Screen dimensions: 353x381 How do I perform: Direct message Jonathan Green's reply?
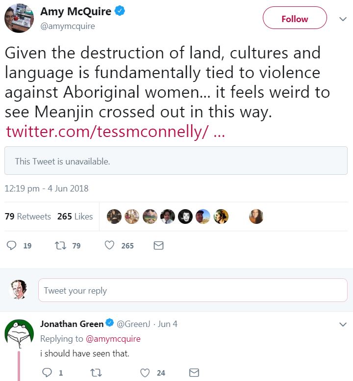(194, 373)
